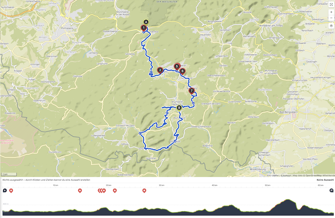Image resolution: width=335 pixels, height=218 pixels.
Task: Zoom in using the plus button
Action: click(x=331, y=12)
